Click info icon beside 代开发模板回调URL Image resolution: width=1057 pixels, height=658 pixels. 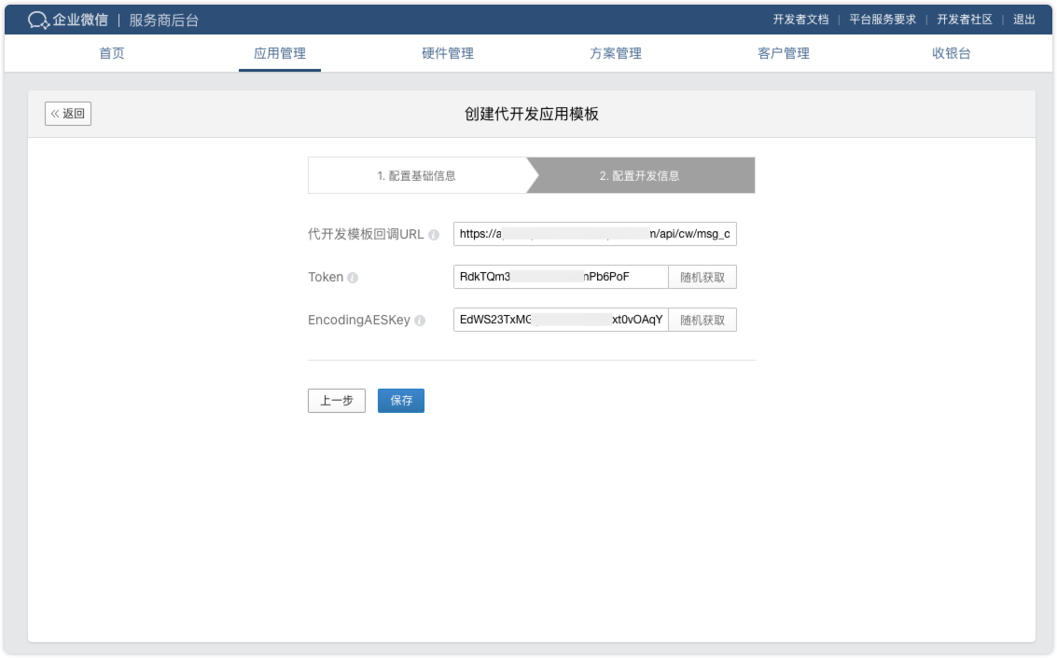pyautogui.click(x=434, y=235)
